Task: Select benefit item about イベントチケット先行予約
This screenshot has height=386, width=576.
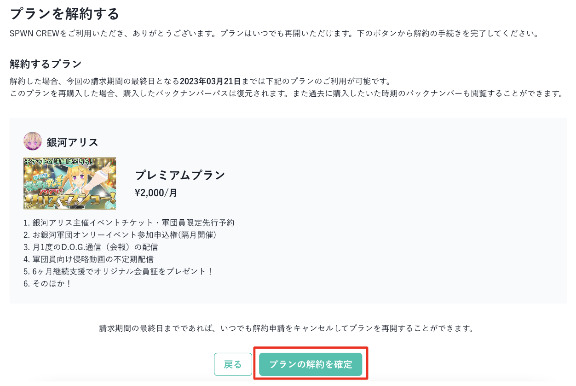Action: [129, 222]
